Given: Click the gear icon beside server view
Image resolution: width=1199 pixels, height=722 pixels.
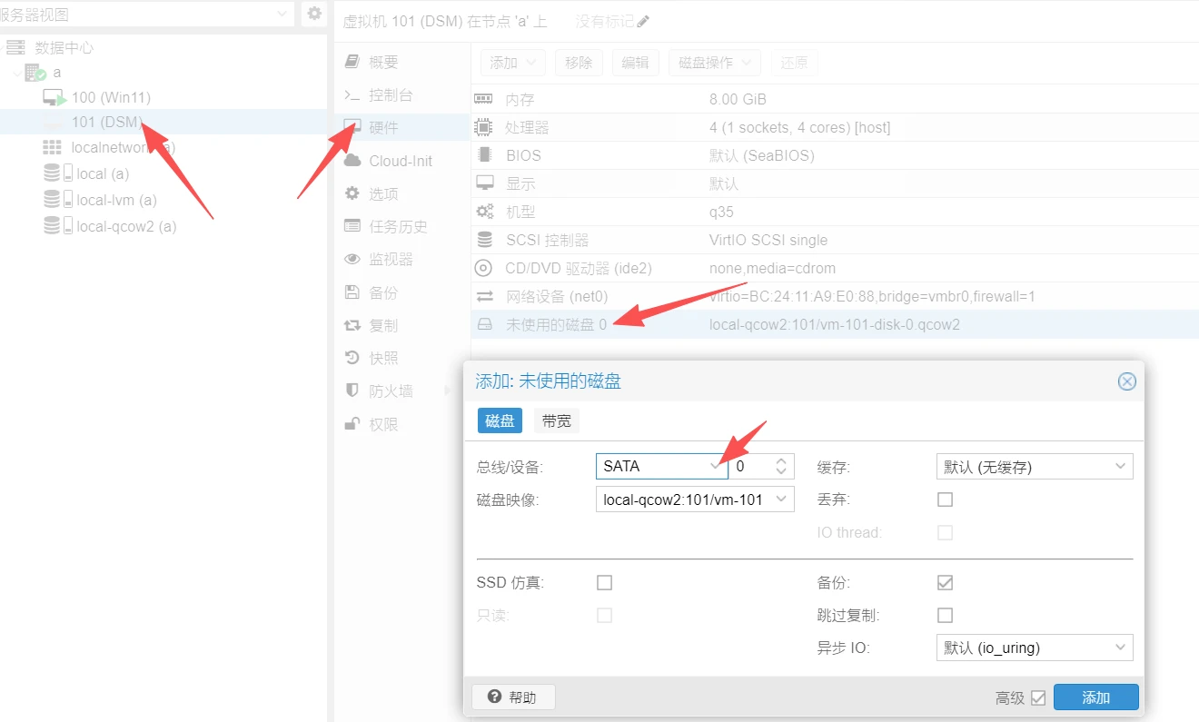Looking at the screenshot, I should click(314, 14).
